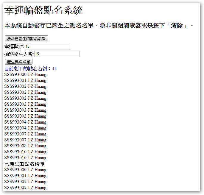Select SSS993010 row just above 已產生的點名清單 heading
The image size is (204, 195).
tap(25, 158)
